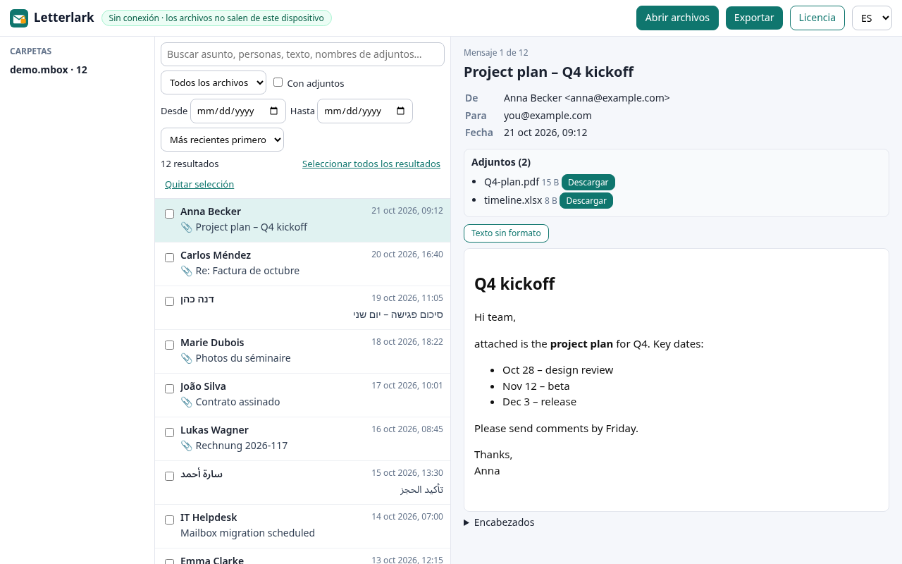
Task: Open the Rechnung 2026-117 message
Action: [x=302, y=439]
